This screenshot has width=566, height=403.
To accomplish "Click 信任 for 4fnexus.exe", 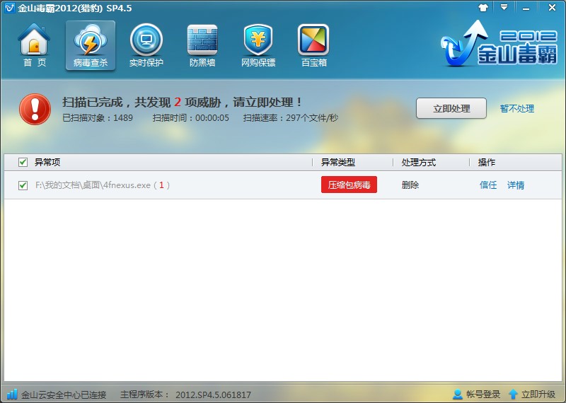I will click(x=488, y=185).
